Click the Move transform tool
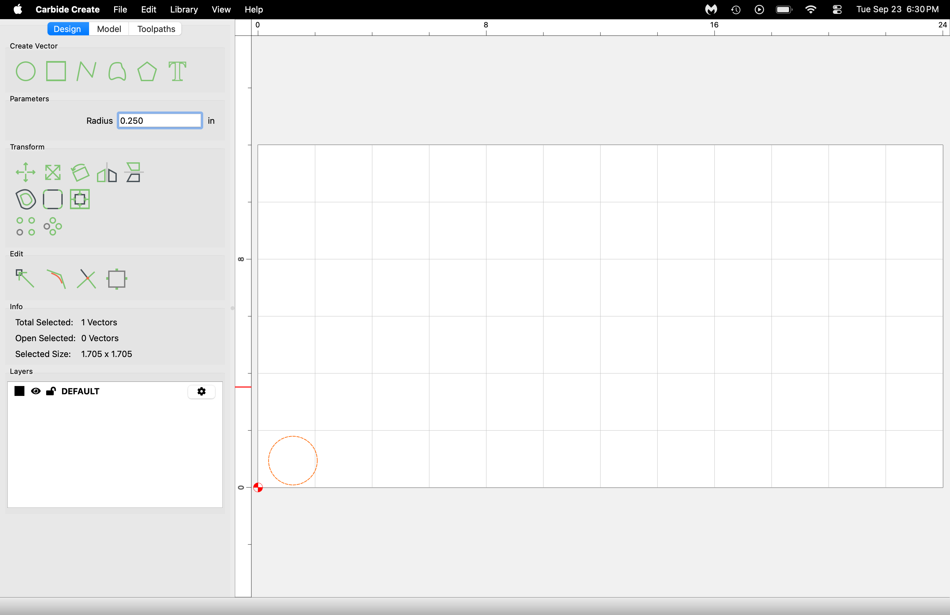 coord(25,173)
